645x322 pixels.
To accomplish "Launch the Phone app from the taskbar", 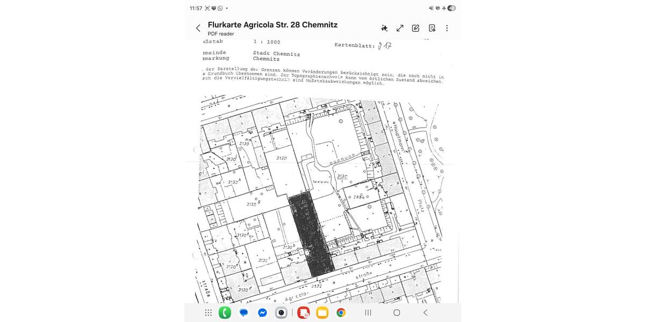I will 225,312.
